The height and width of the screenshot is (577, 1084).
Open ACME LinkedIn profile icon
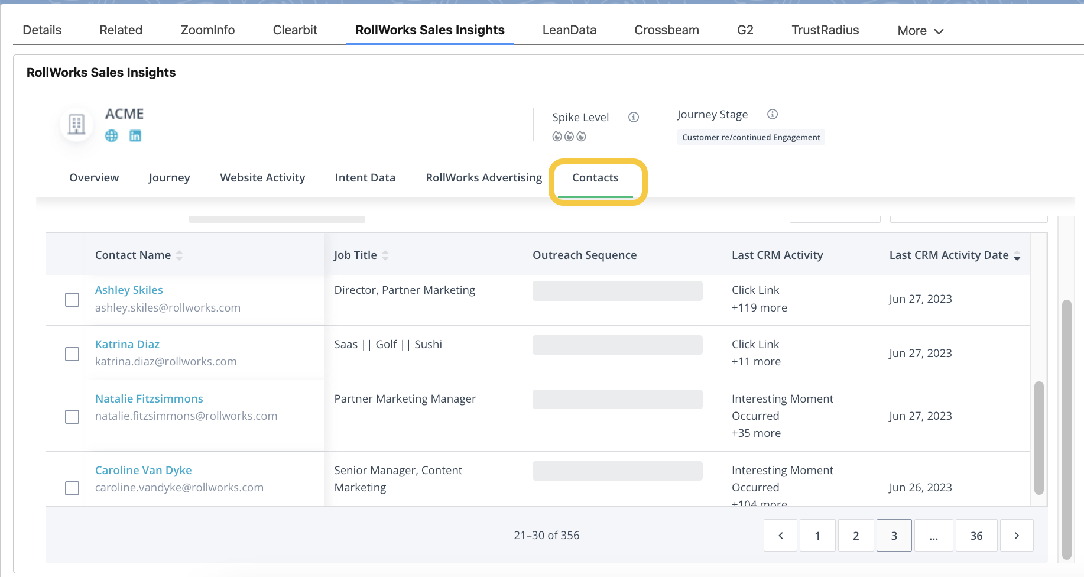tap(135, 136)
